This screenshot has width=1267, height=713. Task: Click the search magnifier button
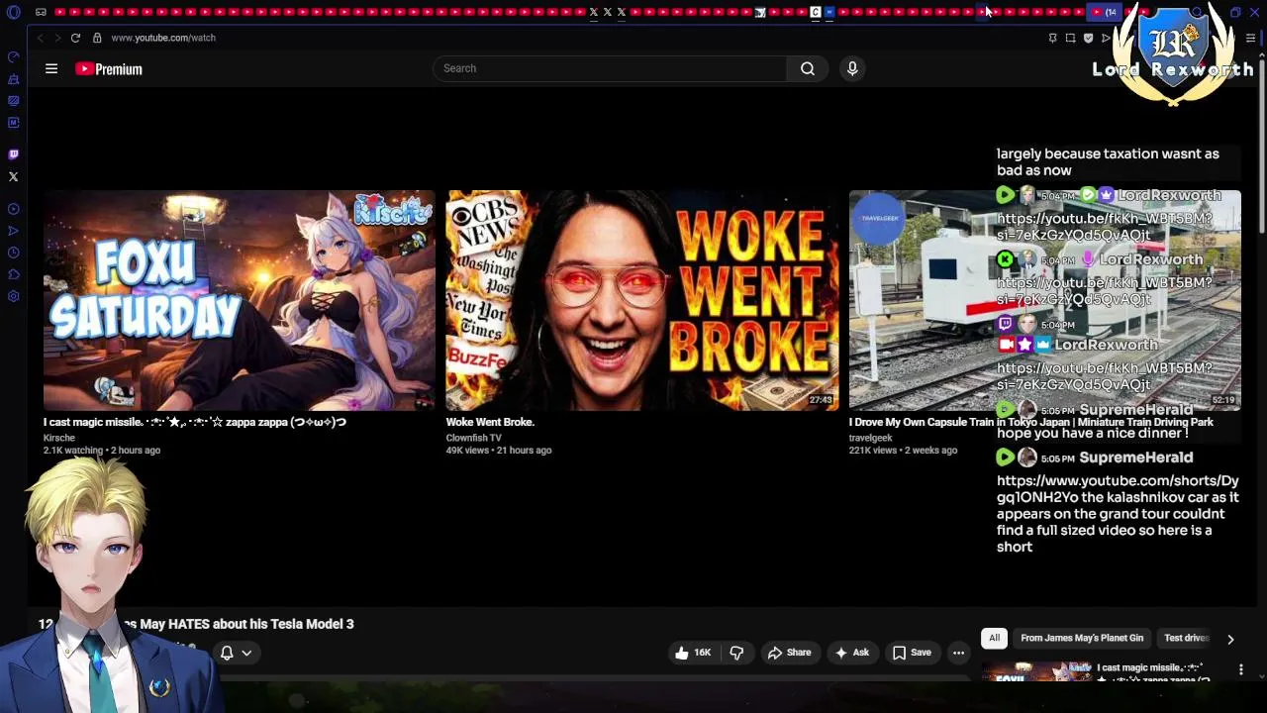[x=808, y=68]
